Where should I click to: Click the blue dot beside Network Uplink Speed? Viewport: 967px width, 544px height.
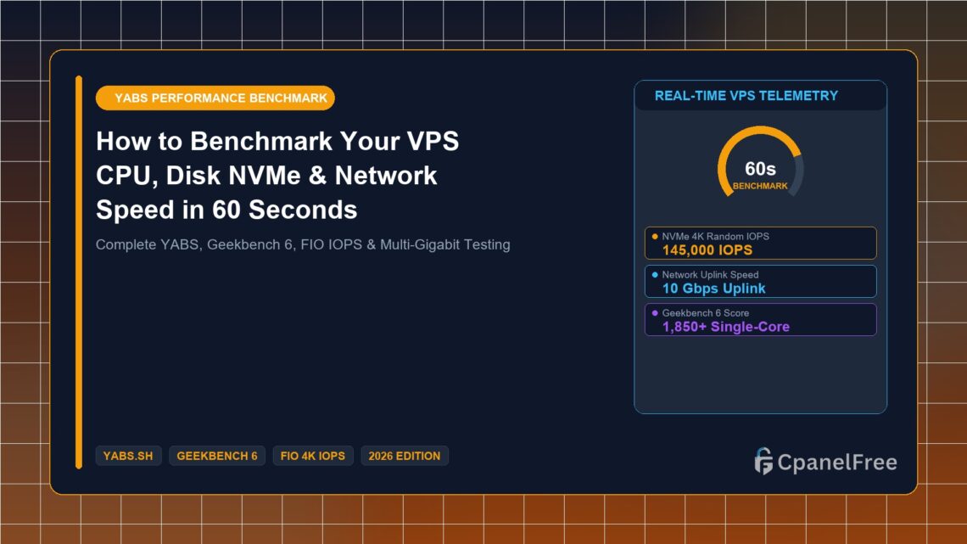tap(655, 274)
